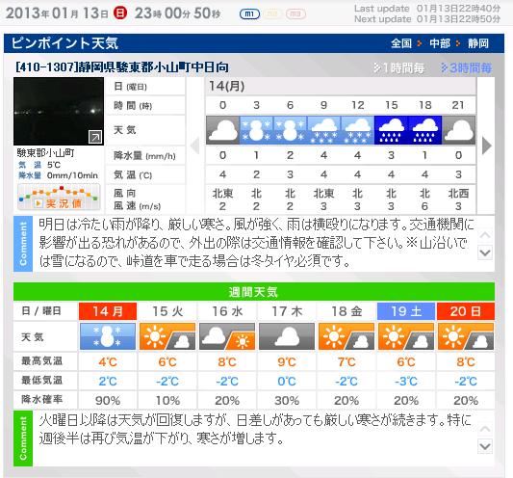513x478 pixels.
Task: Click the 14月 snowman weekly weather icon
Action: click(108, 336)
